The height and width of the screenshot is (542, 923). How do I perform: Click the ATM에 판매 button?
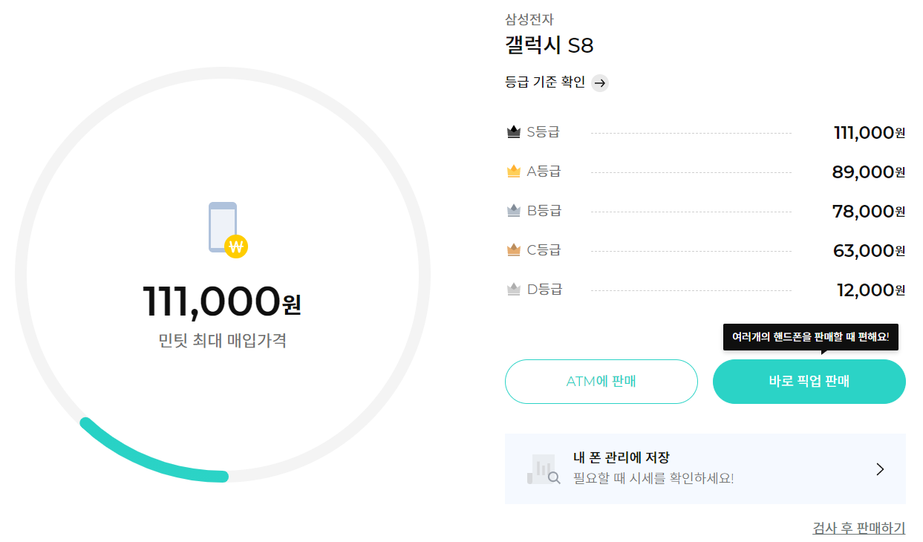601,382
